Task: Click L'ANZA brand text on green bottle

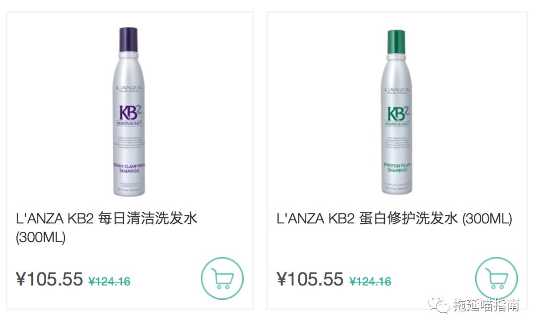Action: pyautogui.click(x=397, y=90)
